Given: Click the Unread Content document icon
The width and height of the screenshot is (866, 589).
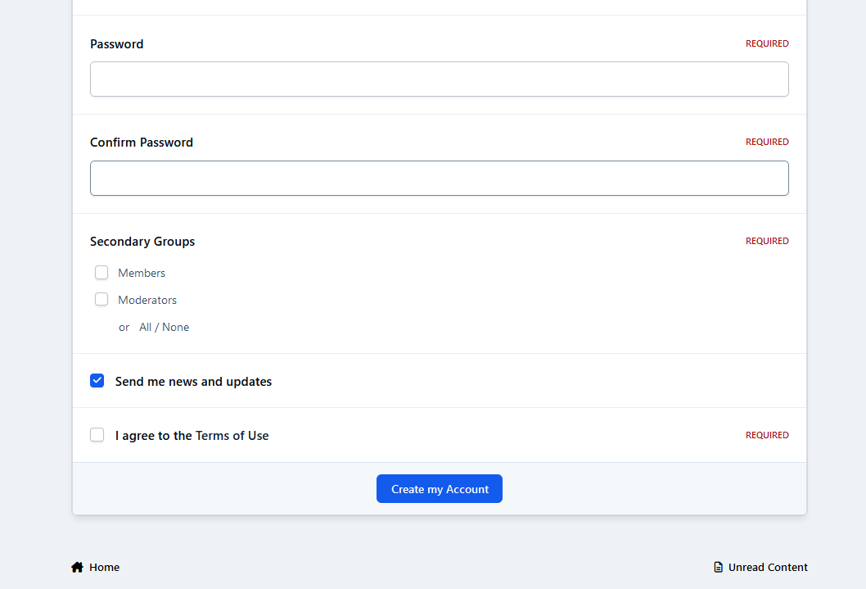Looking at the screenshot, I should coord(719,567).
